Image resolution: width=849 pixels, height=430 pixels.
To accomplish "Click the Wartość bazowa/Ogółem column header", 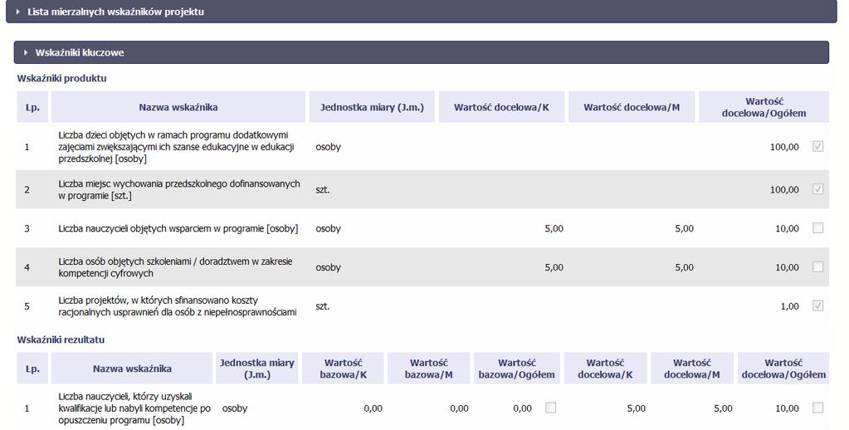I will 516,369.
